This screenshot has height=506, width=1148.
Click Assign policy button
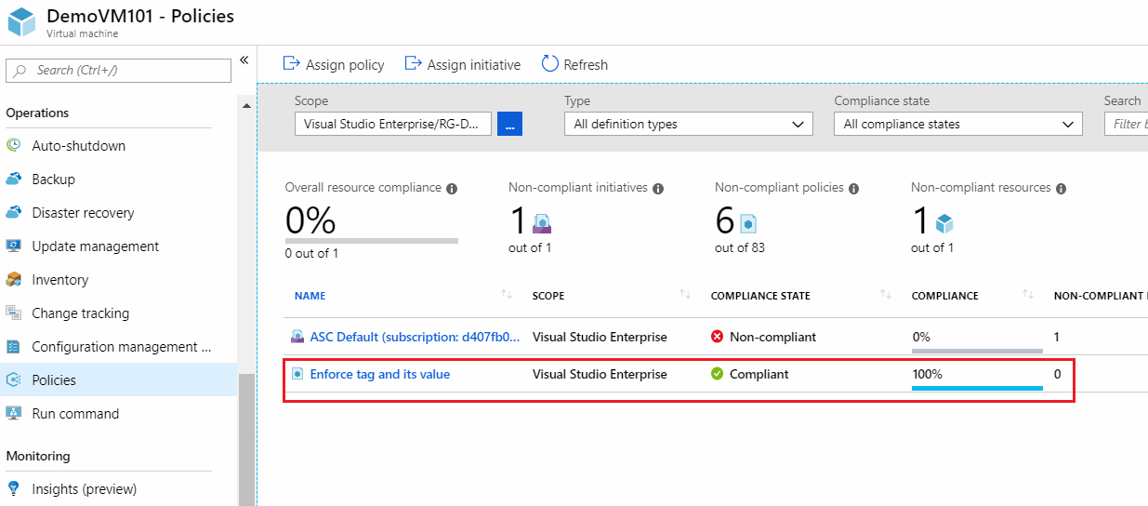pos(333,64)
